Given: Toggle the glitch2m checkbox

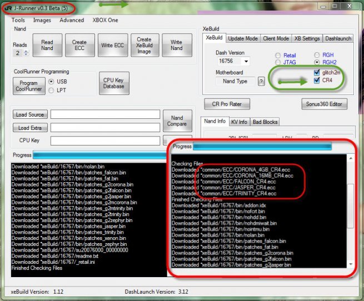Looking at the screenshot, I should 317,73.
